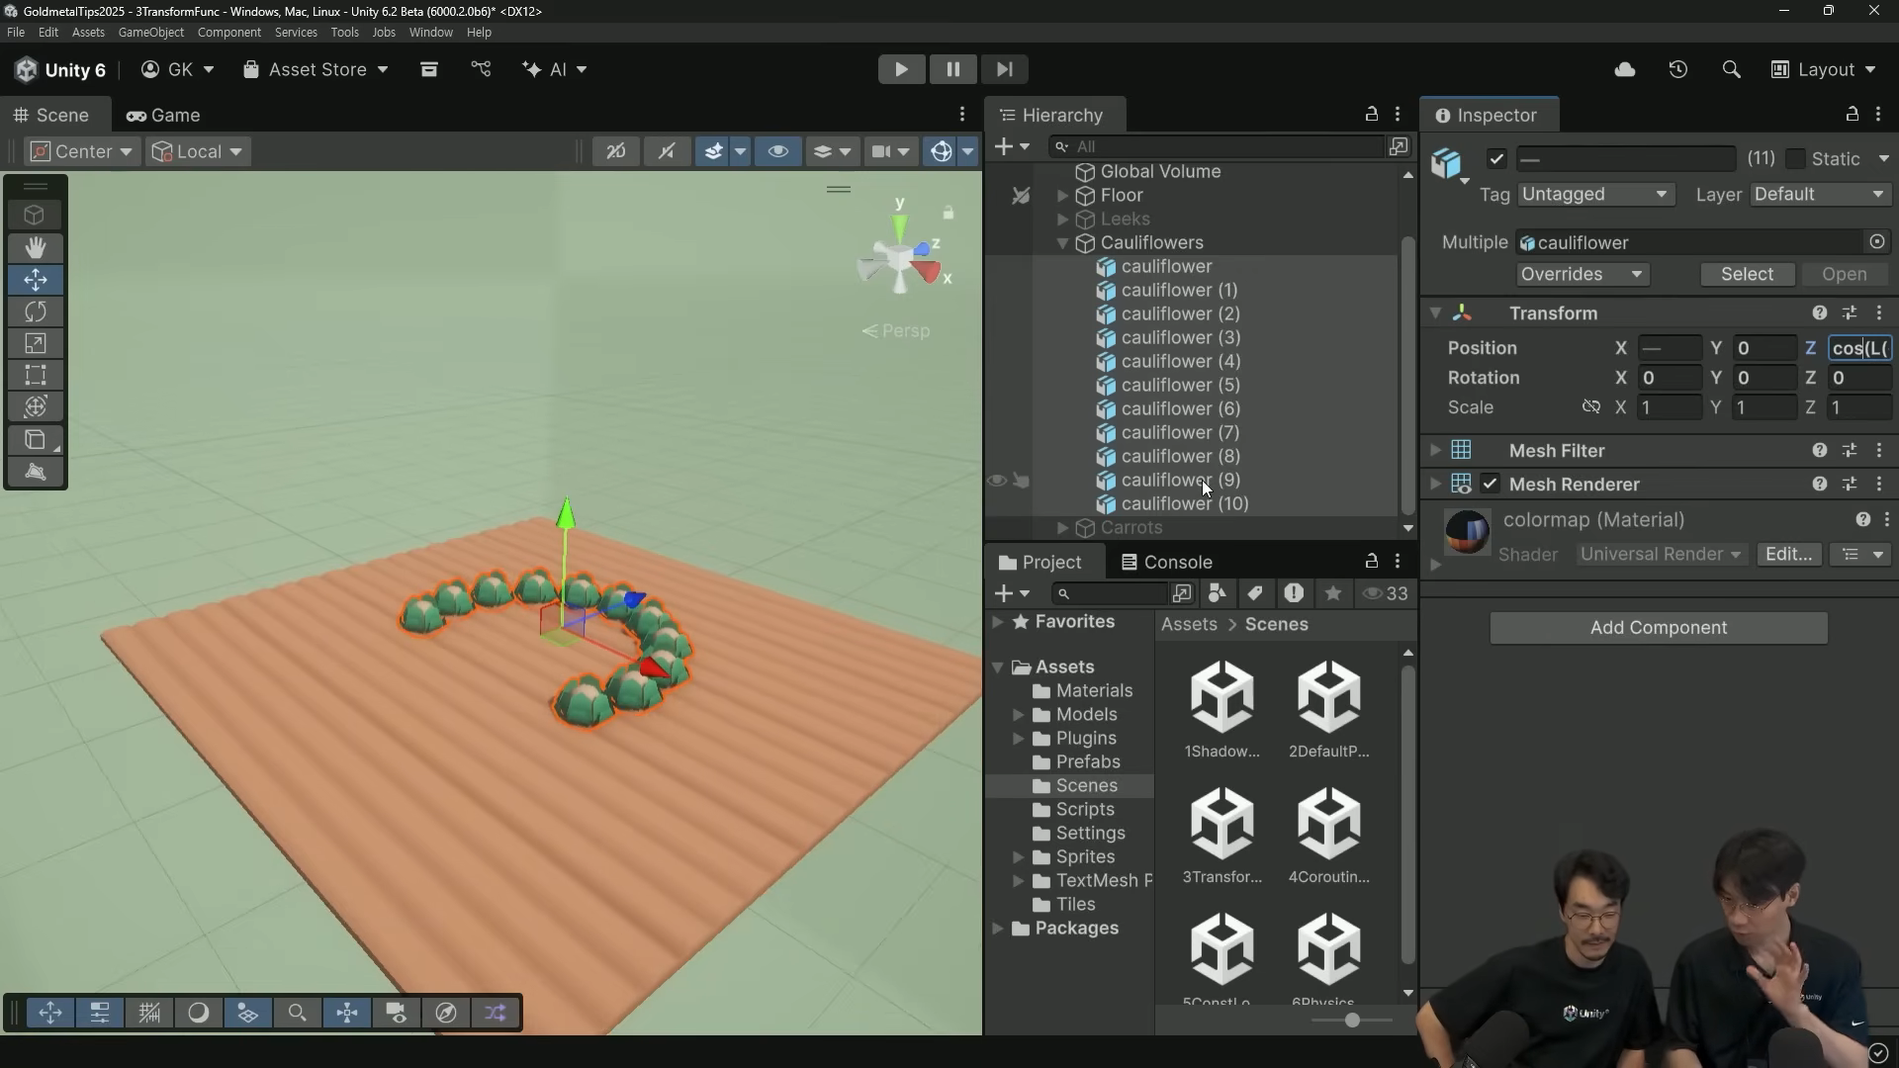This screenshot has width=1899, height=1068.
Task: Switch to the Game tab
Action: [163, 115]
